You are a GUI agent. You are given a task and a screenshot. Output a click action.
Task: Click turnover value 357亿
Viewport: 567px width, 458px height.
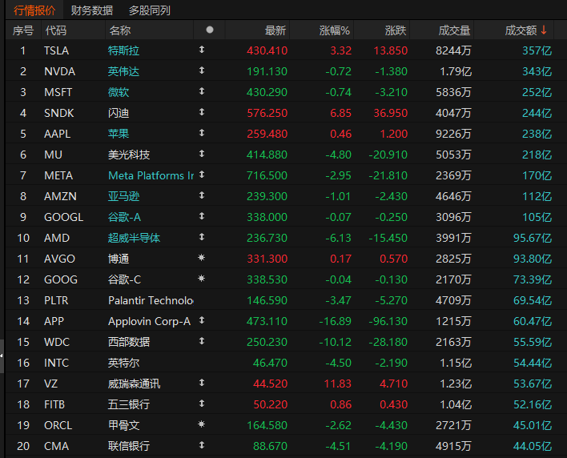coord(537,50)
